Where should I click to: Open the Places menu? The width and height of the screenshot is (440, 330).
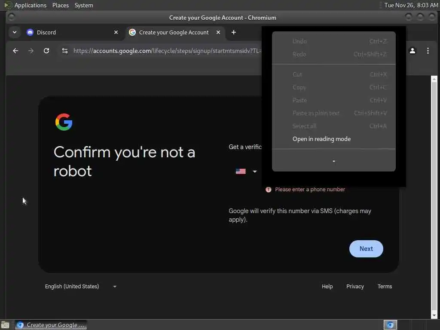pyautogui.click(x=60, y=5)
